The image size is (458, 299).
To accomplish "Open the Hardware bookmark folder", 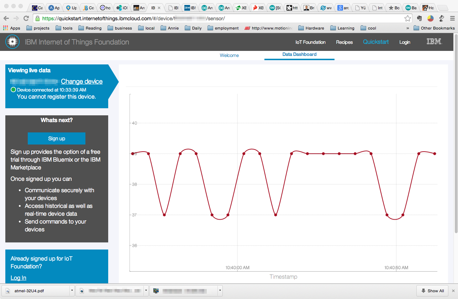I will [x=311, y=28].
